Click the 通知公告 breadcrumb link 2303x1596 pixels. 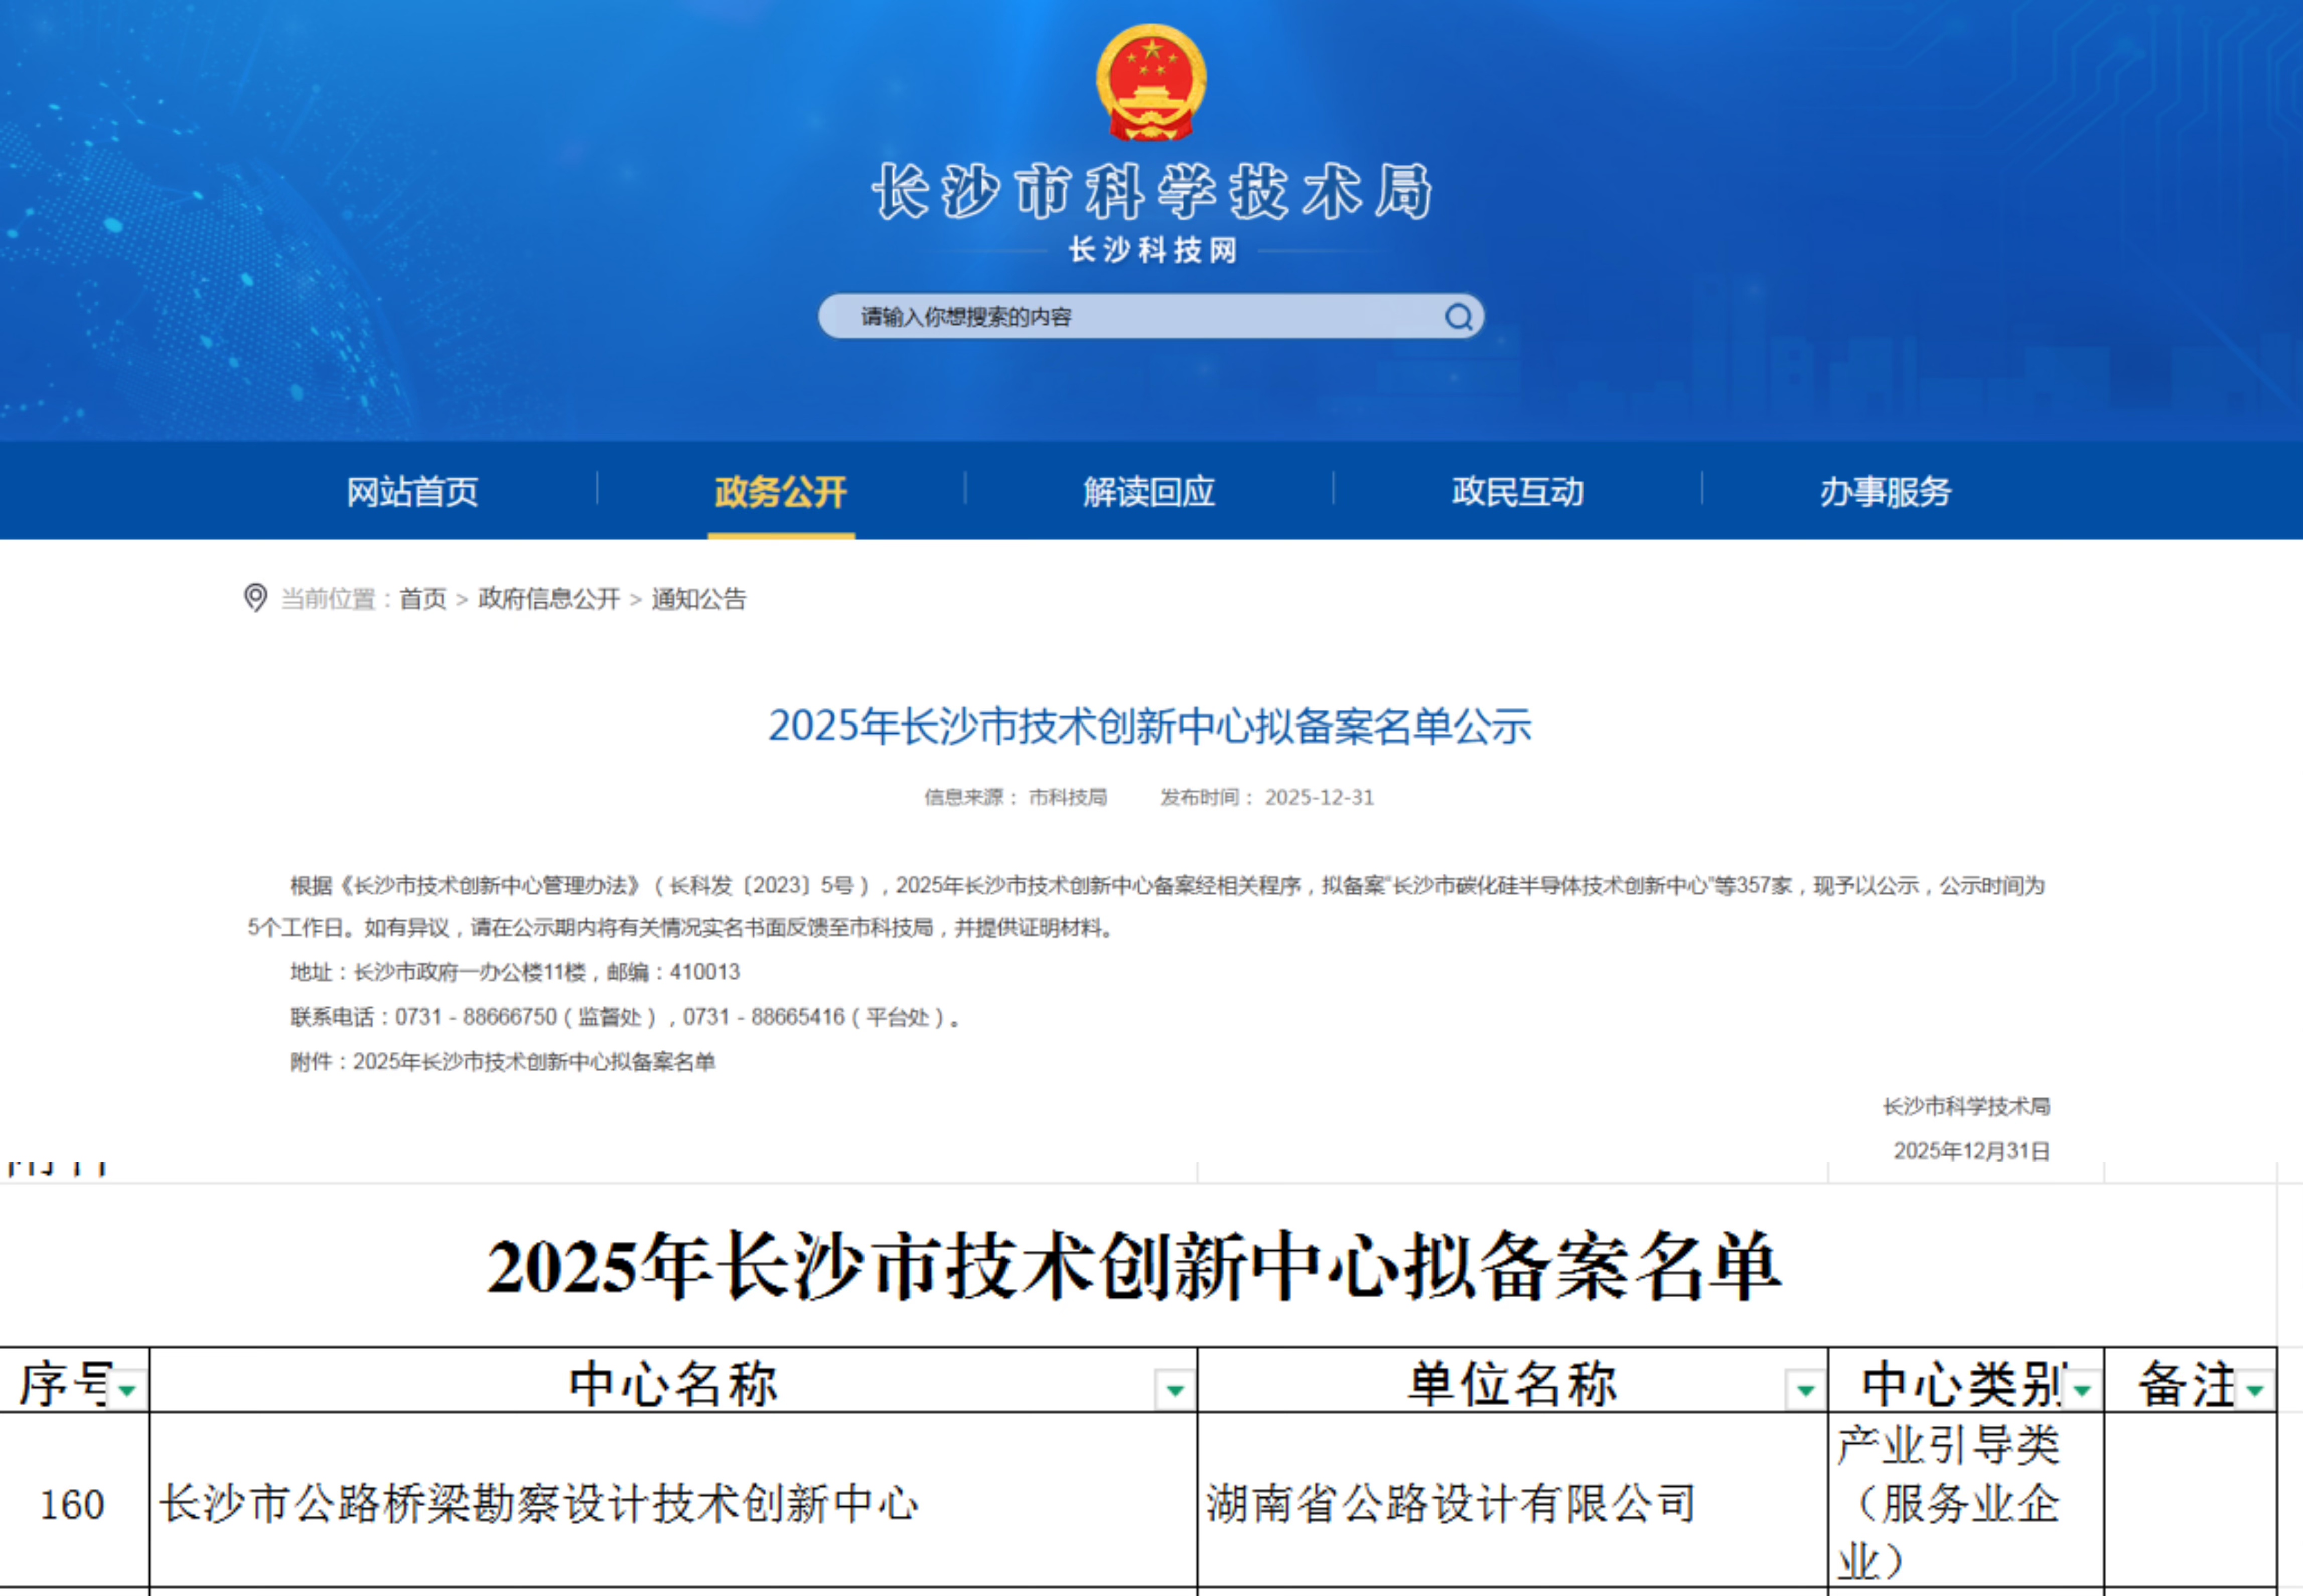[x=699, y=598]
